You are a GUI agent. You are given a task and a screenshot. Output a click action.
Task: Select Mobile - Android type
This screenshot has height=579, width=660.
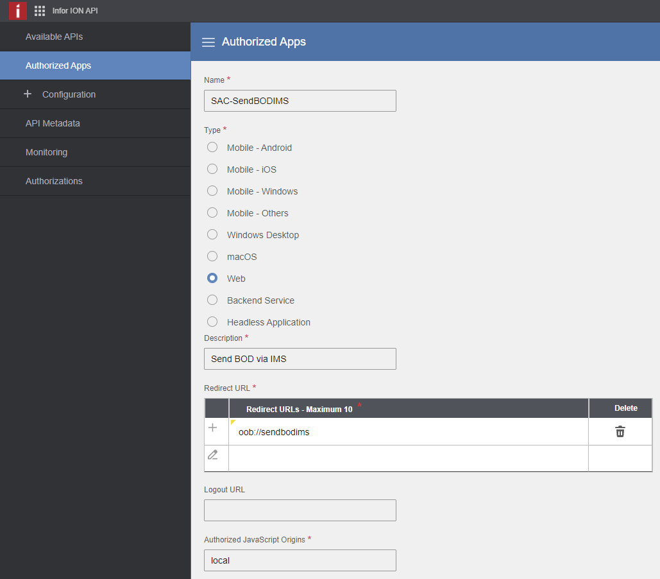[212, 148]
